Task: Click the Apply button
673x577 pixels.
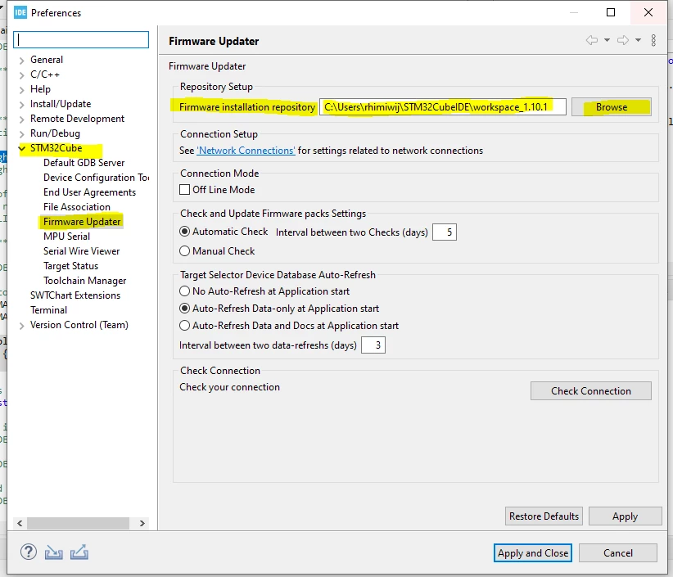Action: [625, 516]
